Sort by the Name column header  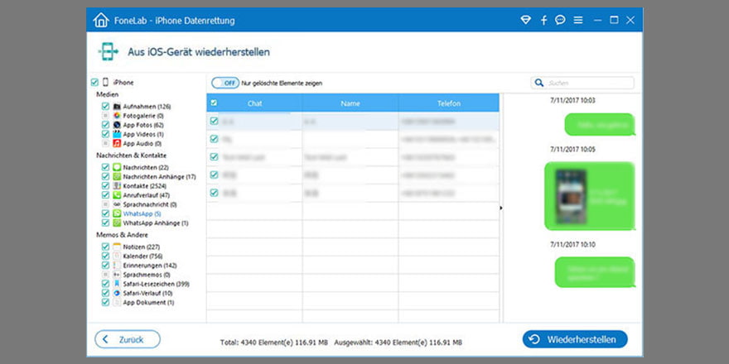click(x=350, y=103)
